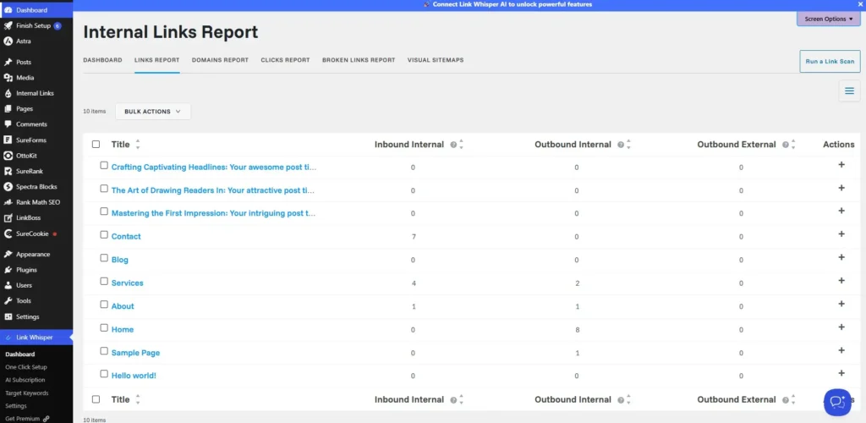Click the SureCookie icon in sidebar
This screenshot has height=423, width=866.
point(8,233)
